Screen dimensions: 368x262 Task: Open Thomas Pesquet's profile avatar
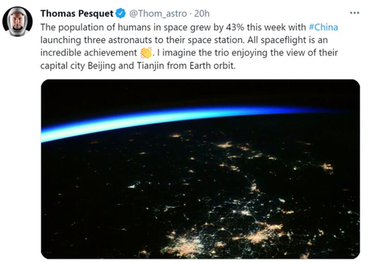pyautogui.click(x=18, y=21)
